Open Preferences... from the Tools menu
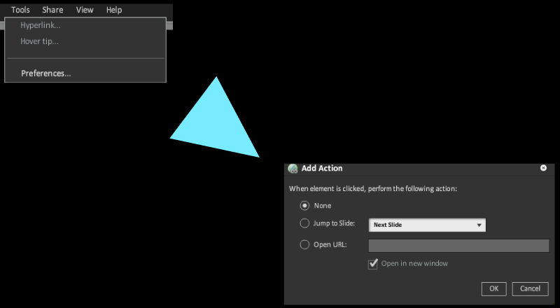 click(45, 73)
